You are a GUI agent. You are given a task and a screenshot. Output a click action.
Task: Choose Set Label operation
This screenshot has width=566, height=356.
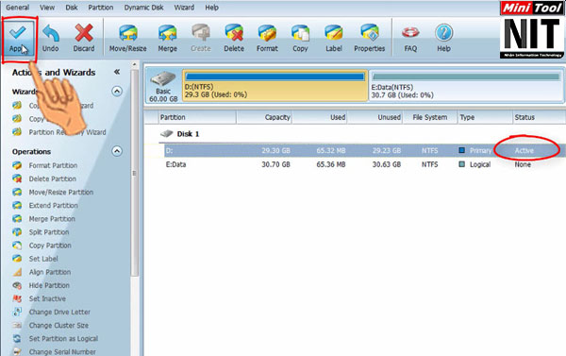43,259
